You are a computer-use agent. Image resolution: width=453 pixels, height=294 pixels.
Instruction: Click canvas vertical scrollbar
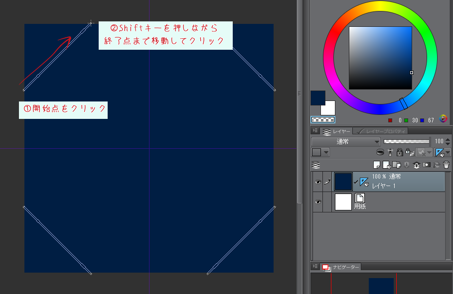click(x=300, y=101)
